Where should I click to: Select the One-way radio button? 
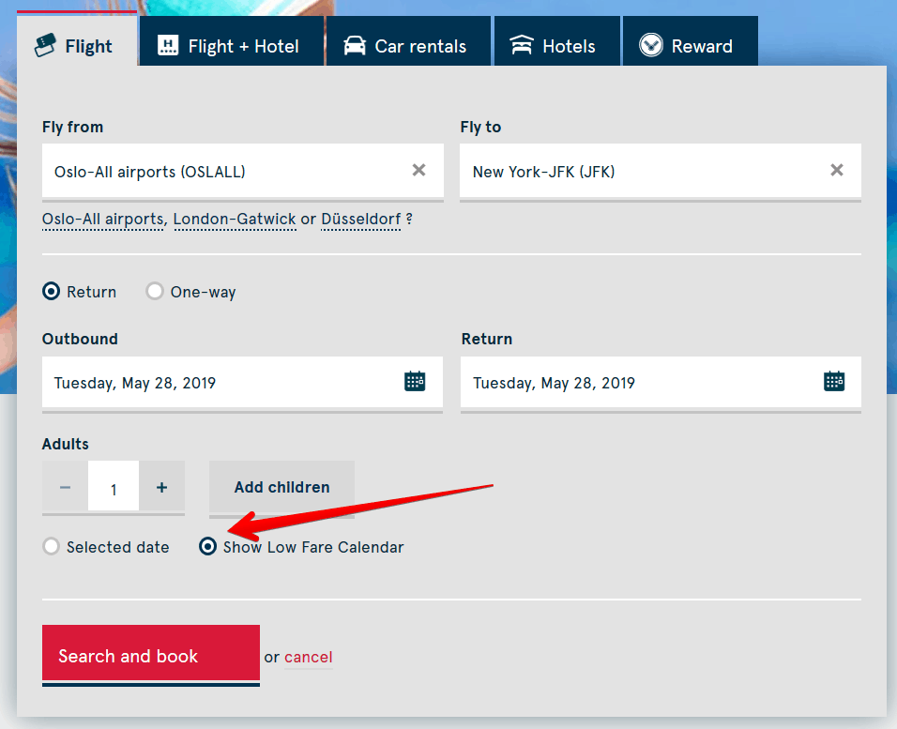point(154,291)
